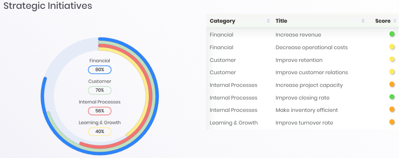This screenshot has width=399, height=158.
Task: Sort table by Title column arrows
Action: tap(363, 21)
